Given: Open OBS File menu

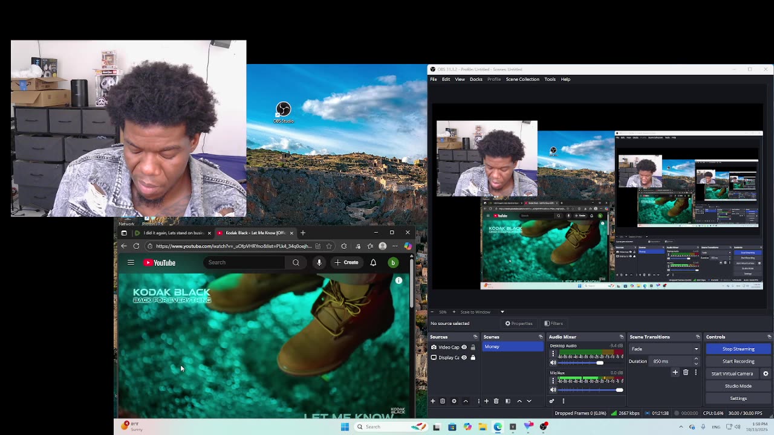Looking at the screenshot, I should pos(434,79).
